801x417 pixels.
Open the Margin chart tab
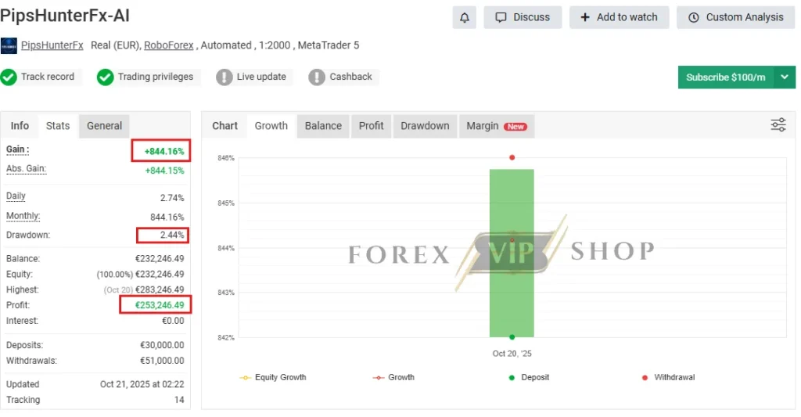point(497,126)
